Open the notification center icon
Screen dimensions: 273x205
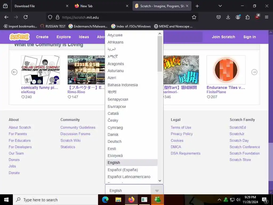click(x=264, y=200)
